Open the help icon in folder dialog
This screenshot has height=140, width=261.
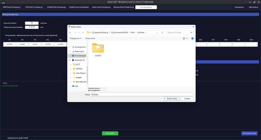[x=192, y=38]
